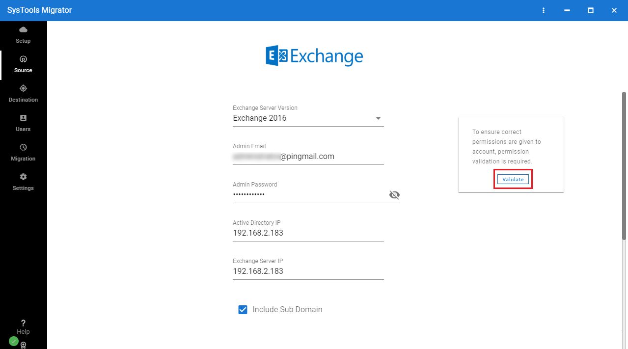628x349 pixels.
Task: Open the Setup cloud icon
Action: click(23, 29)
